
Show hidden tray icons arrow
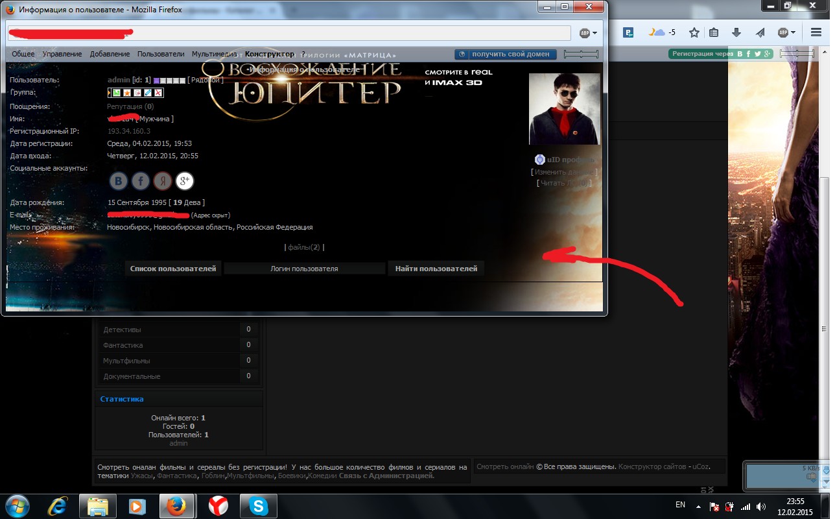tap(698, 507)
